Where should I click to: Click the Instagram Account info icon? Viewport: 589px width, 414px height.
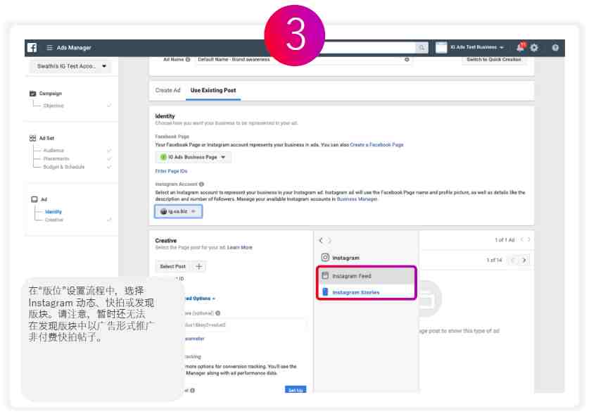(201, 184)
